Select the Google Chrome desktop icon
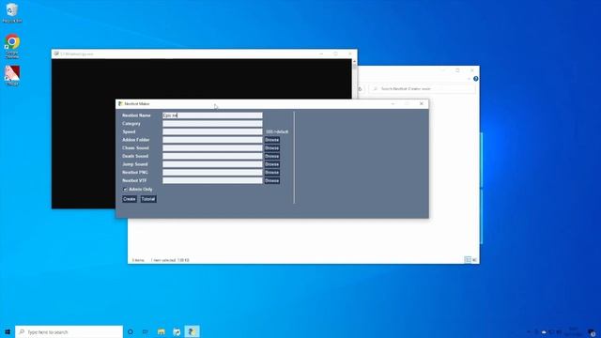The height and width of the screenshot is (338, 601). click(12, 46)
